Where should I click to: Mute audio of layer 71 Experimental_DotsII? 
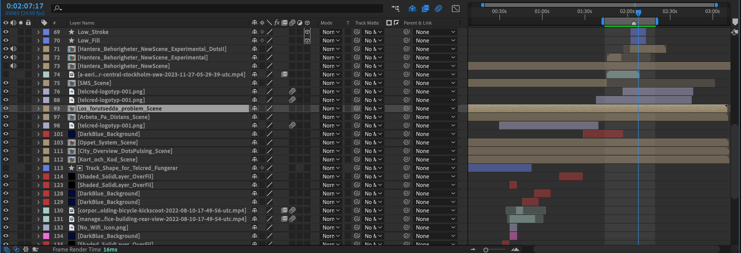13,49
